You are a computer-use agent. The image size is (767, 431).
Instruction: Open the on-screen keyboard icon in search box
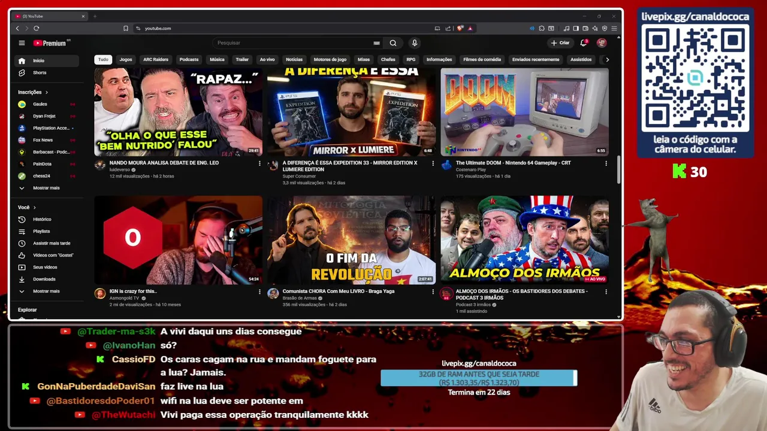[376, 43]
